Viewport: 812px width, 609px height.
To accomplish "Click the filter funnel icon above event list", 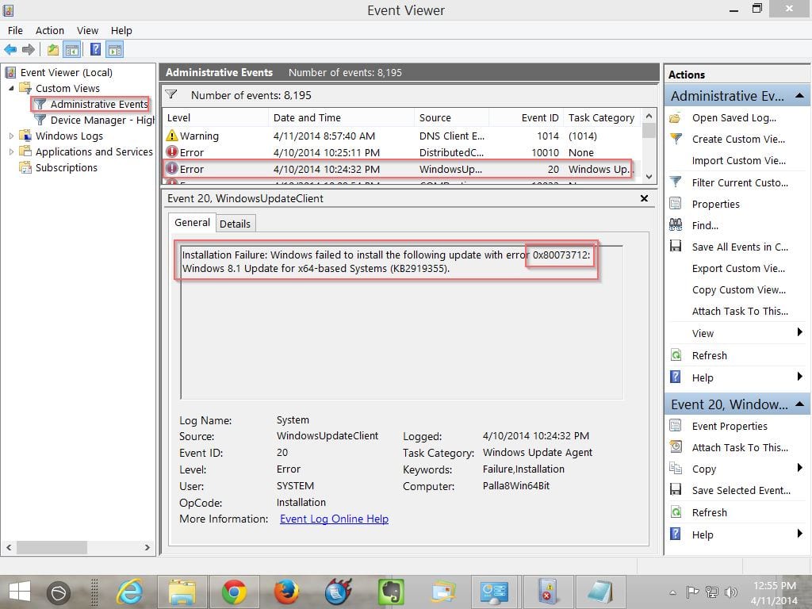I will pos(171,95).
